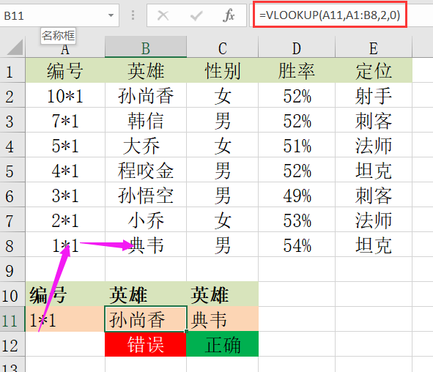Screen dimensions: 433x372
Task: Select cell 韩信
Action: click(146, 121)
